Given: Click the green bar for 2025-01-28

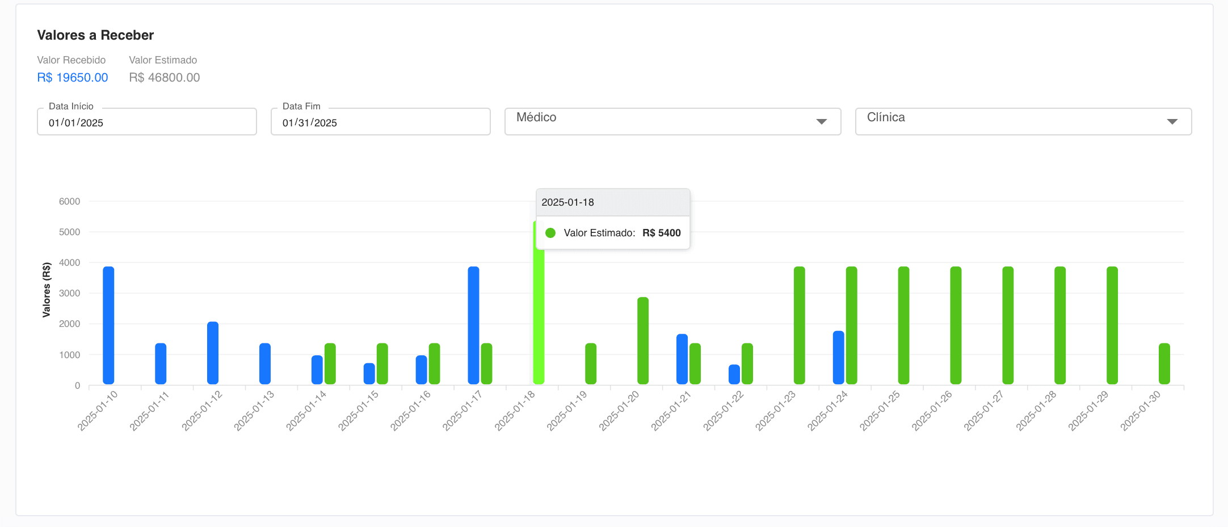Looking at the screenshot, I should (x=1060, y=325).
